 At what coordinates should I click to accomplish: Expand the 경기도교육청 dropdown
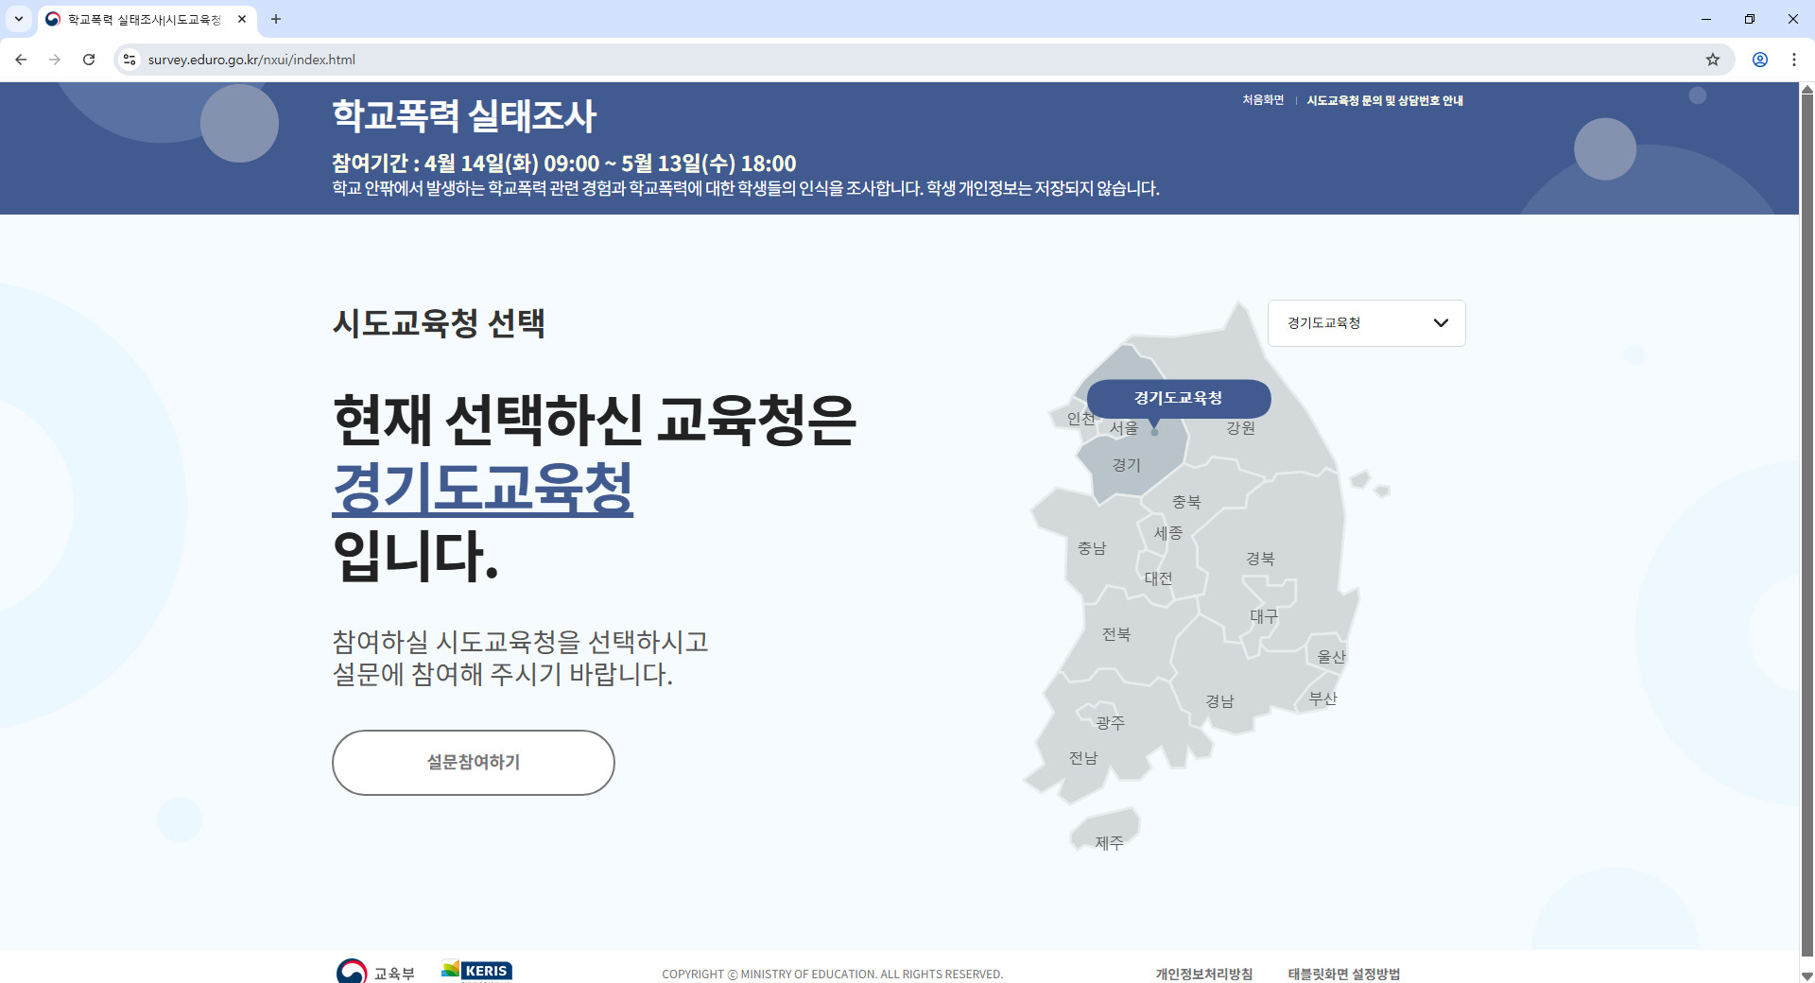1366,323
